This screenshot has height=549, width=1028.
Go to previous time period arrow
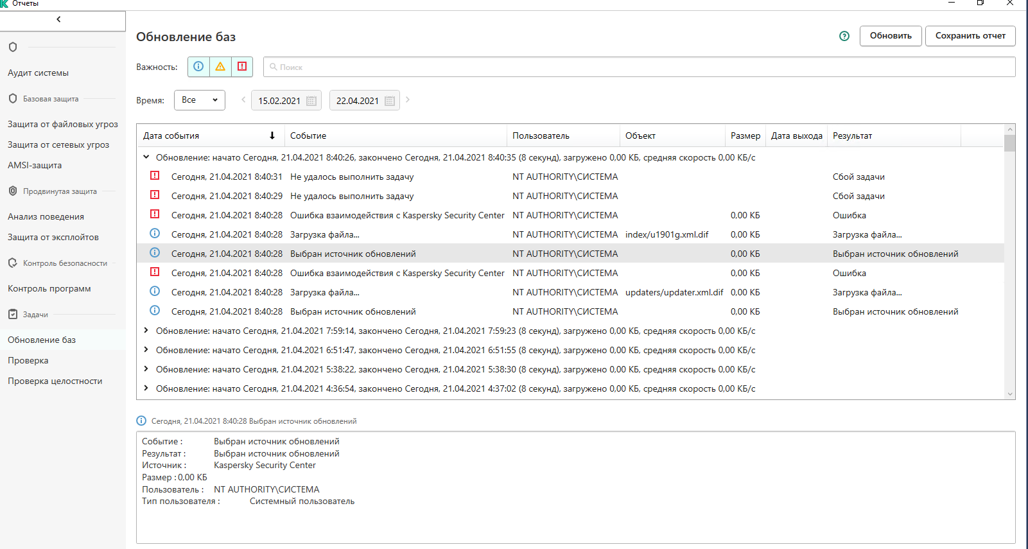click(x=243, y=100)
